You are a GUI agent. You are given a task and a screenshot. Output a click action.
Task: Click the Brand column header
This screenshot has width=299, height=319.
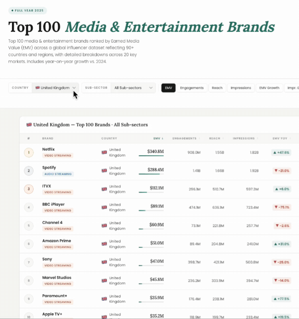pyautogui.click(x=48, y=138)
